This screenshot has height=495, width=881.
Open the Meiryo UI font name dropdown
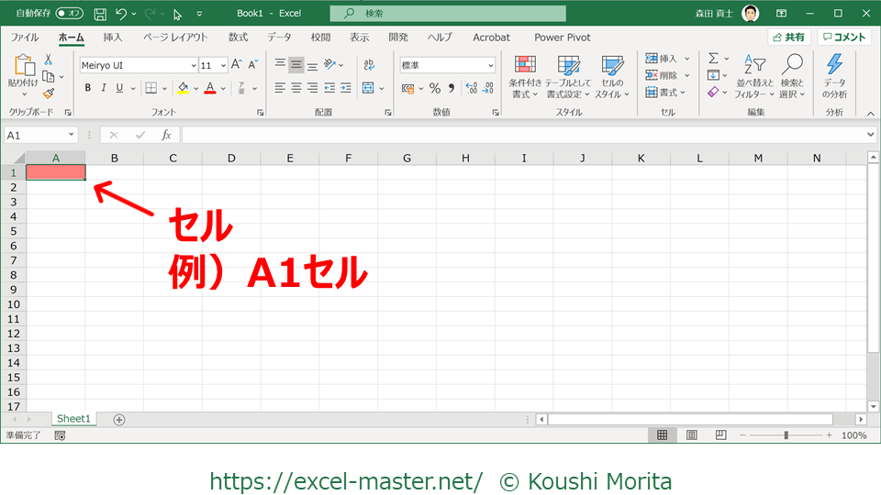138,65
